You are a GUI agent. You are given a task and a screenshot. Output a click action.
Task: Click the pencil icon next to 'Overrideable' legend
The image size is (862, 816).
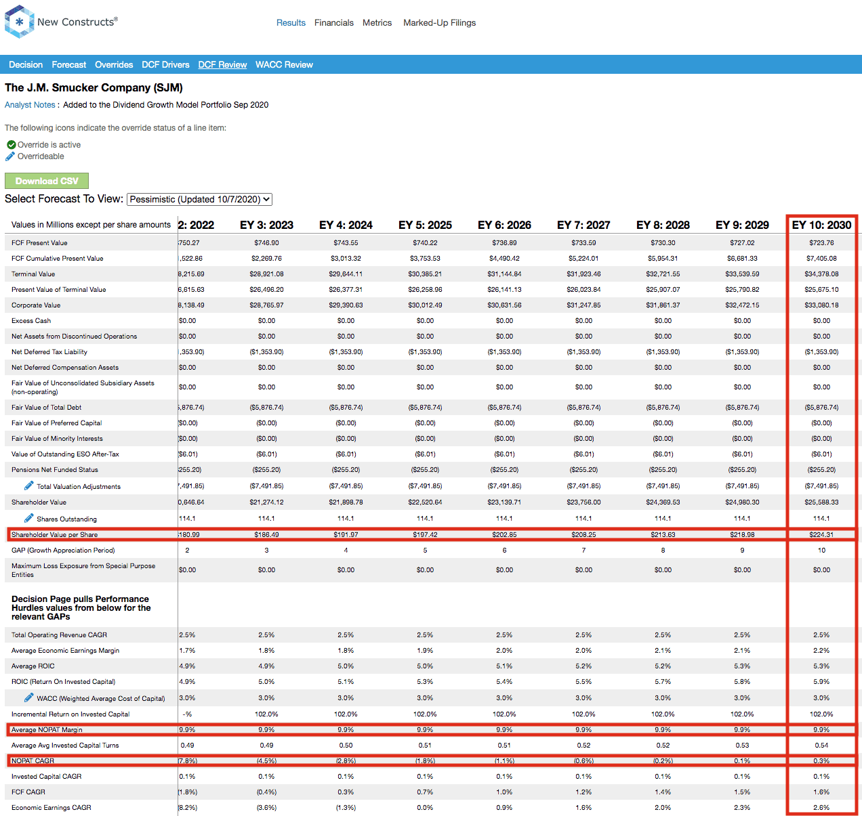click(10, 156)
